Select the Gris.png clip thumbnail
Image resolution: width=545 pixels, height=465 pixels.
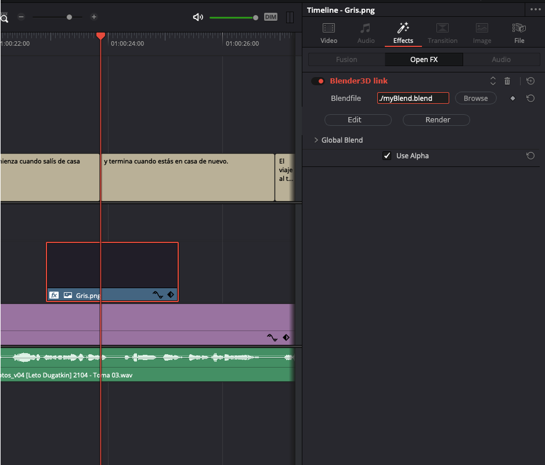[x=112, y=266]
